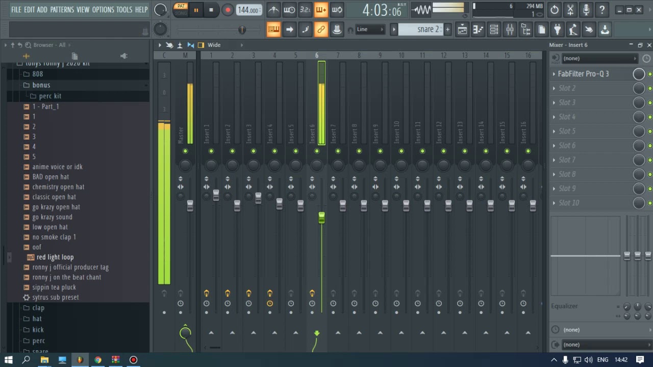Mute Insert 6 via its green light
Image resolution: width=653 pixels, height=367 pixels.
click(316, 151)
